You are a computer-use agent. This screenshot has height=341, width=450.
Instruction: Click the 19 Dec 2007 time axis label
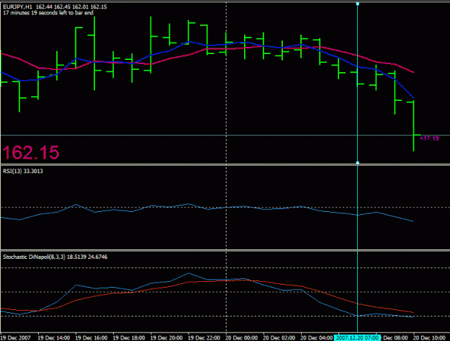16,338
